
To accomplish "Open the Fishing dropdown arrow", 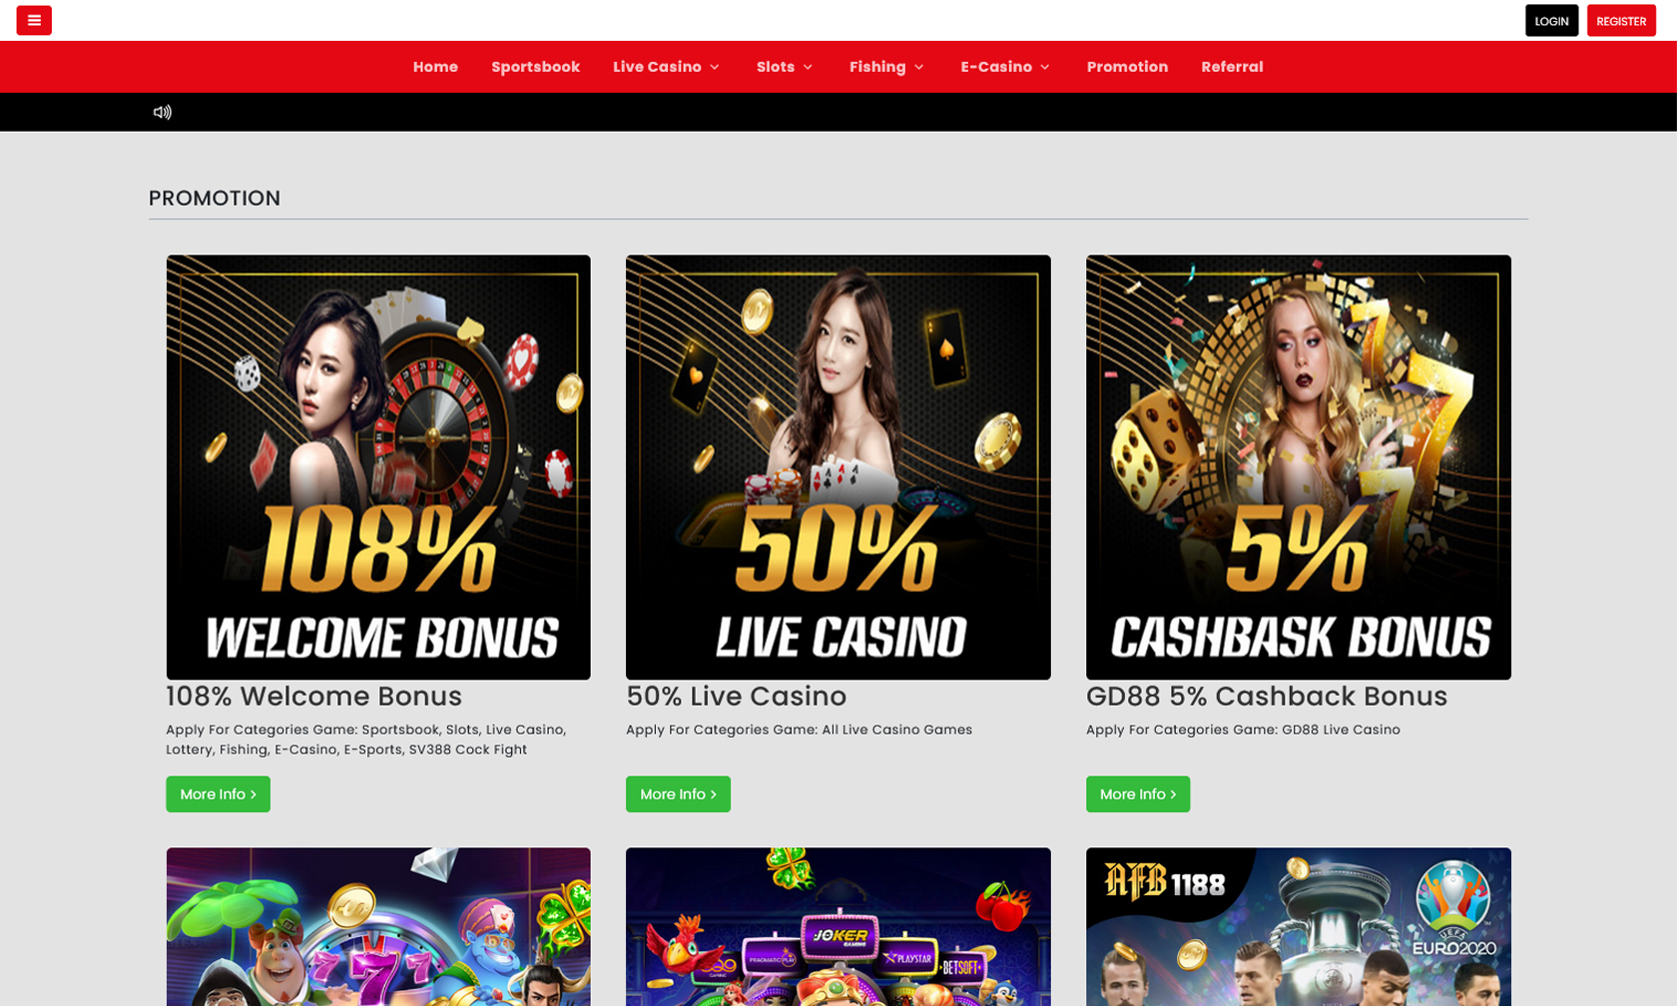I will pos(919,67).
